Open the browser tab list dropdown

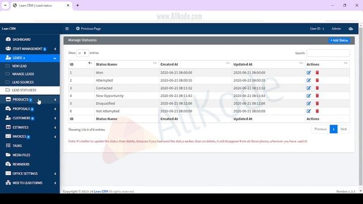coord(5,5)
